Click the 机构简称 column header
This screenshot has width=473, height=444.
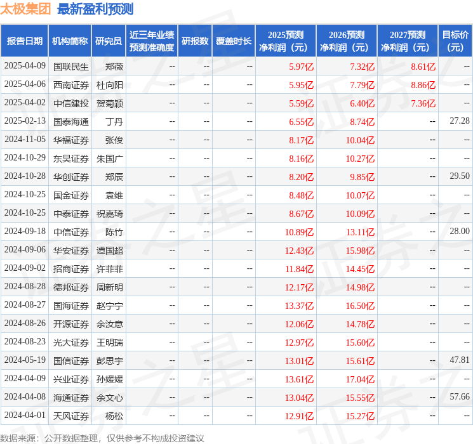(x=70, y=41)
